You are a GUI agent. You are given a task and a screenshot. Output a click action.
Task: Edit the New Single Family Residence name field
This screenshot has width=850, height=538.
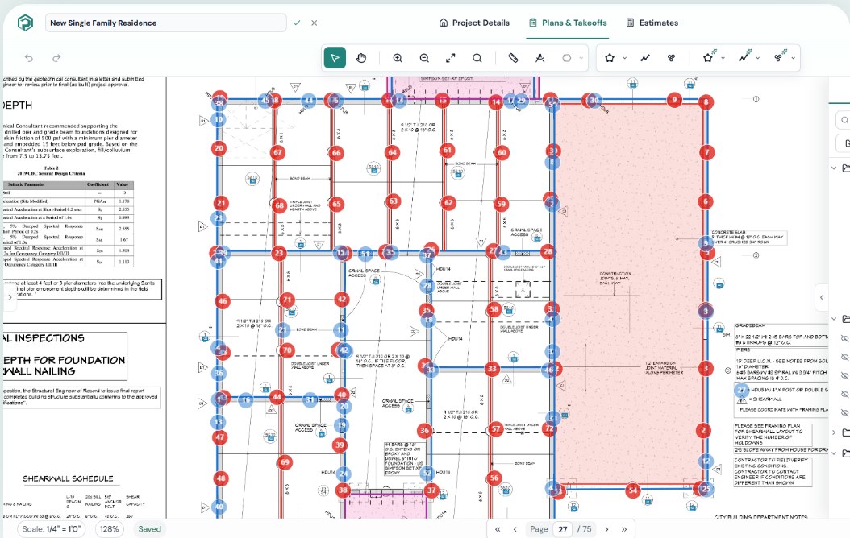coord(165,23)
